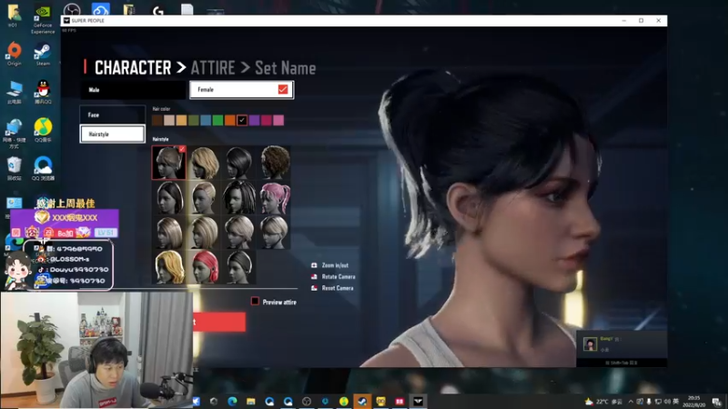
Task: Pick the light pink hair color swatch
Action: click(x=278, y=121)
